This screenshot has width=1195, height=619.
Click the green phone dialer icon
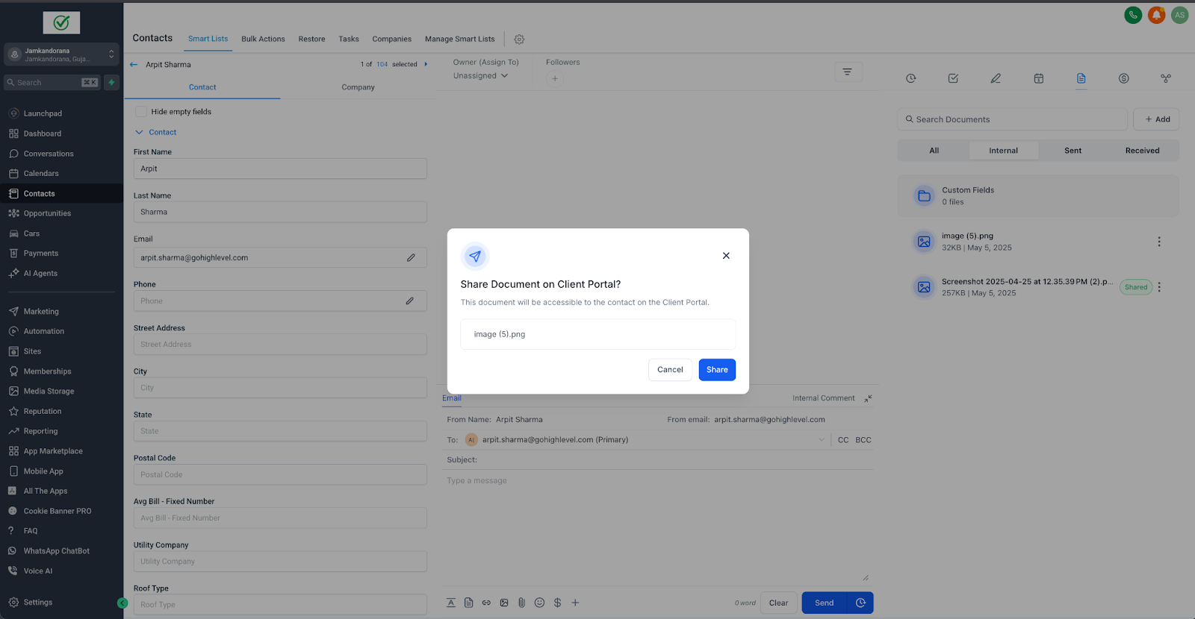1133,15
